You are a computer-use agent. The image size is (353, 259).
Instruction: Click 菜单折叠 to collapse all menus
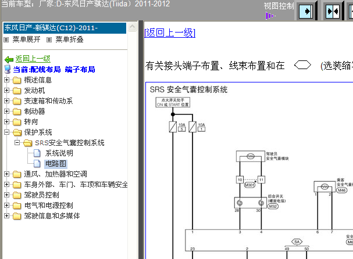pyautogui.click(x=69, y=39)
